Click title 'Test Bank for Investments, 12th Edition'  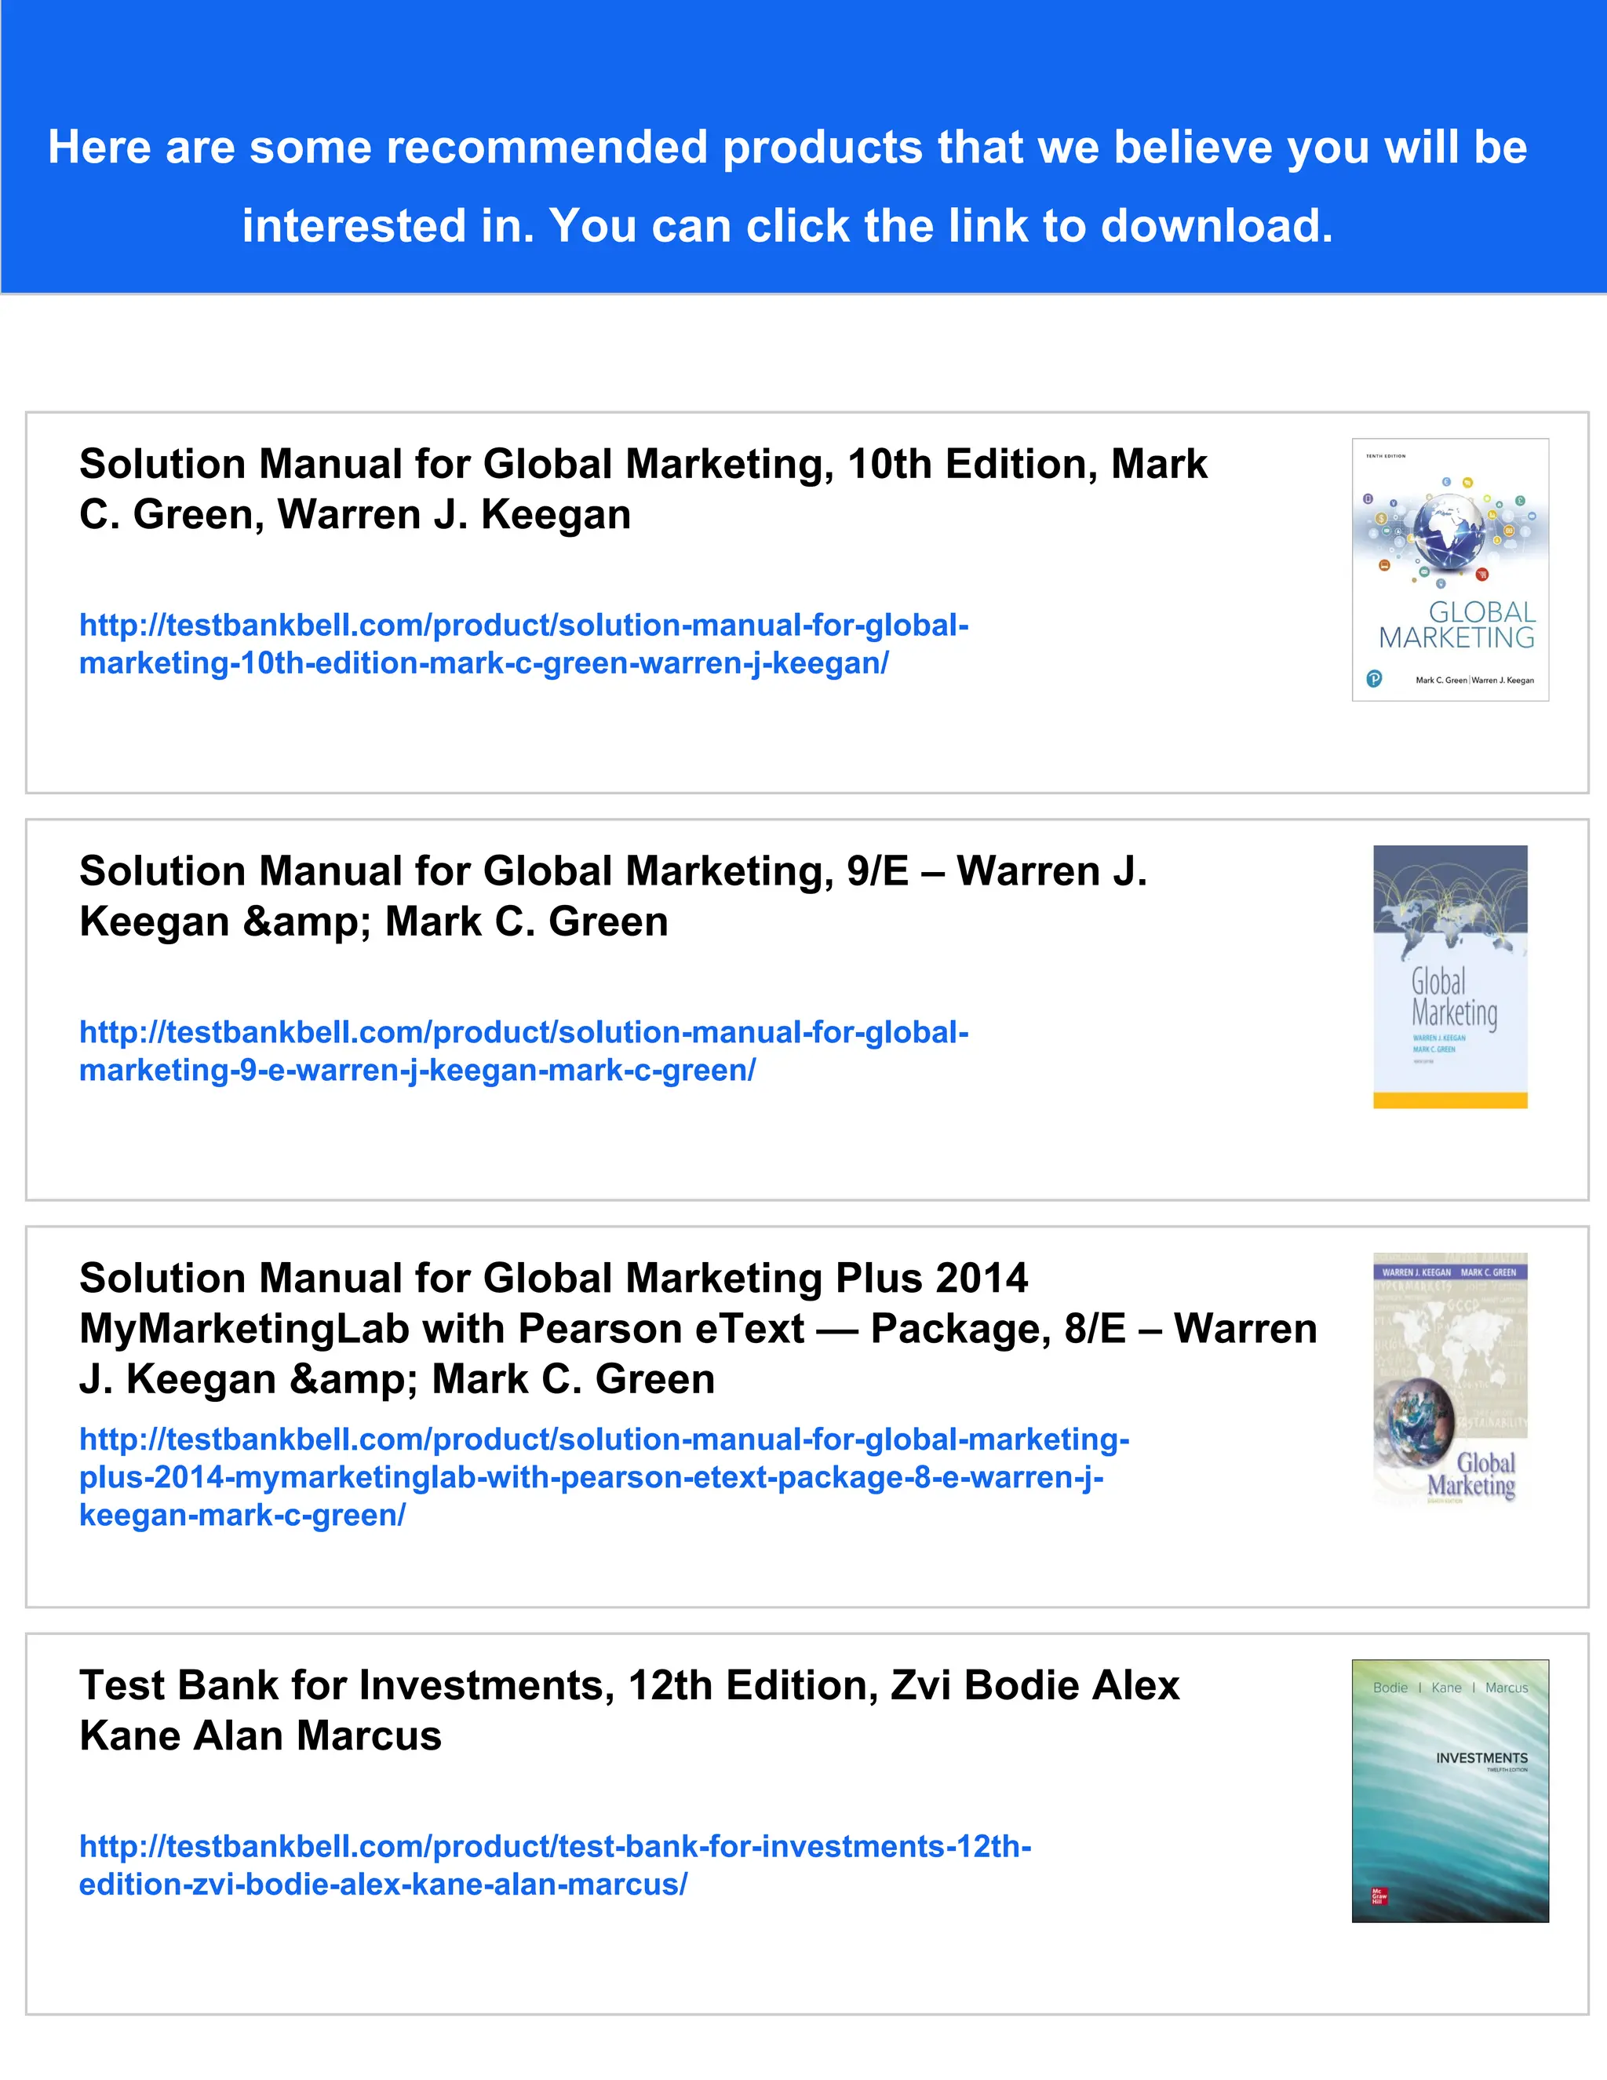[629, 1710]
